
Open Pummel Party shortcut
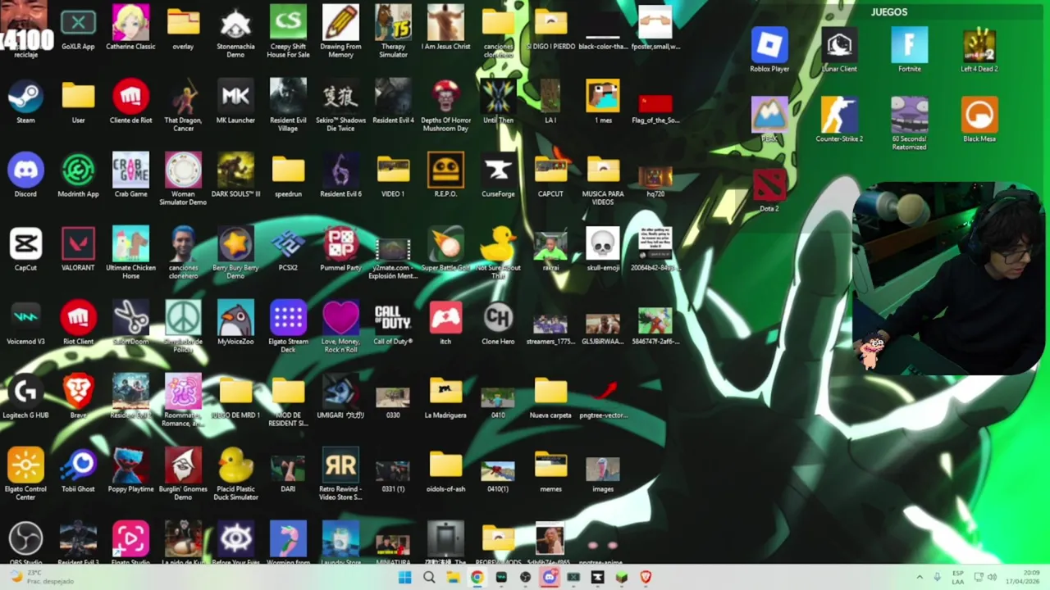click(x=340, y=250)
